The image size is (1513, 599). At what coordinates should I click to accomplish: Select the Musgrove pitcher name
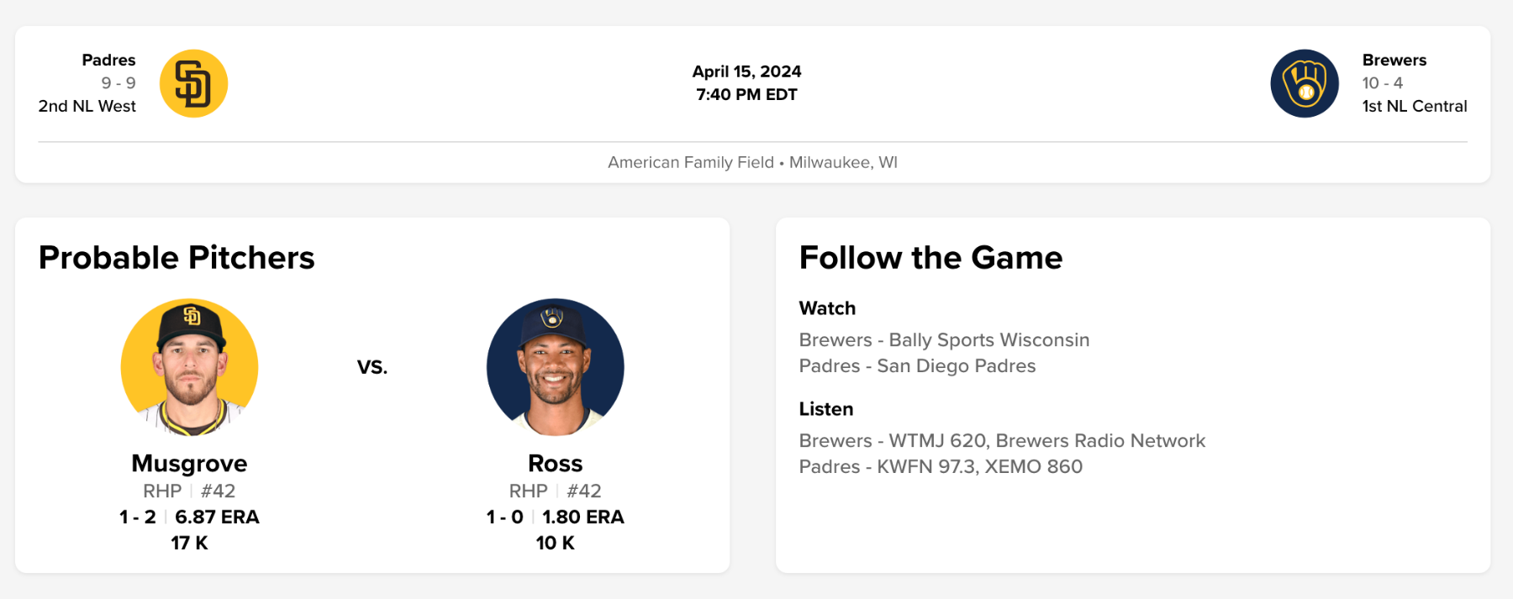[189, 464]
